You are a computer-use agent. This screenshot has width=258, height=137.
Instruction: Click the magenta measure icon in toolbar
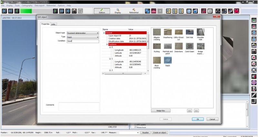(x=154, y=11)
